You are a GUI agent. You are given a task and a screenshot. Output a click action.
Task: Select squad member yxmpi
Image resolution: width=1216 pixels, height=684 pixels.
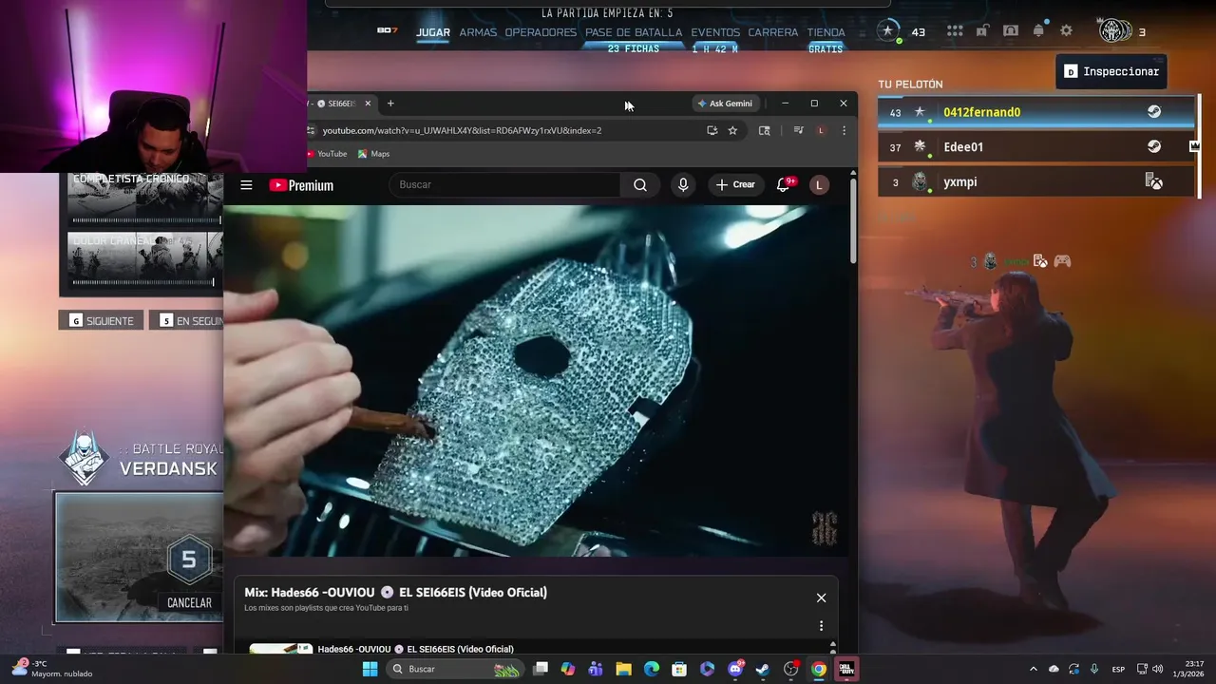[1035, 181]
